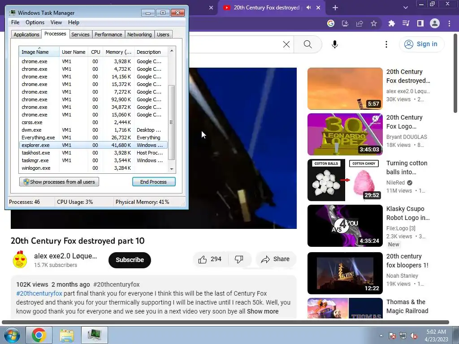This screenshot has height=344, width=459.
Task: Open Windows Start menu orb
Action: click(12, 335)
